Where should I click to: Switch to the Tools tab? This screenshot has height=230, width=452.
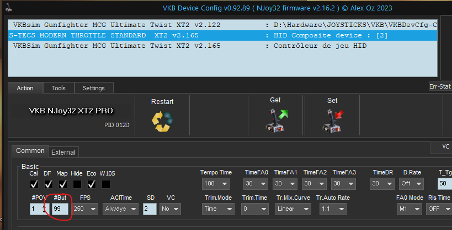pos(58,88)
